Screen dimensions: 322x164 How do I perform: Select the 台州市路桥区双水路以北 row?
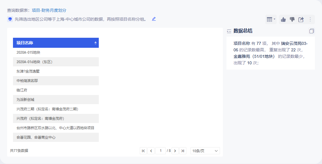tap(56, 128)
